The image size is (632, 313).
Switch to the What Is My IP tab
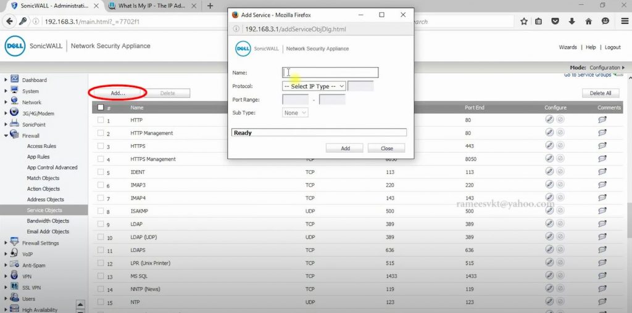pos(151,6)
